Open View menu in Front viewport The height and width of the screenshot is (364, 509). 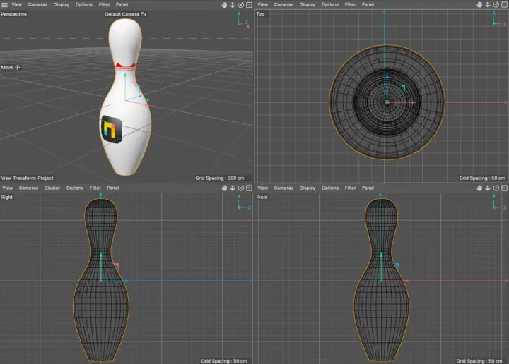[262, 188]
